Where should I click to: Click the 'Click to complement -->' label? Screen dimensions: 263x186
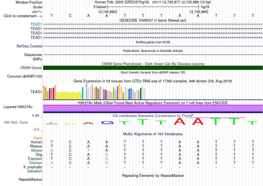coord(23,16)
